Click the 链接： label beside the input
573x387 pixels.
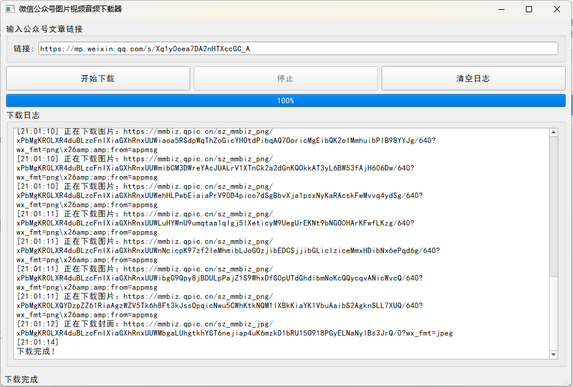click(x=24, y=48)
